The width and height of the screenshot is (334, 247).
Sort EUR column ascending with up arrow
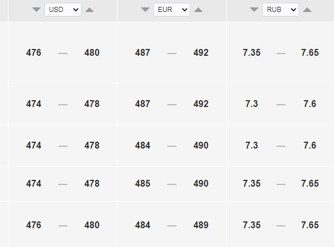198,10
